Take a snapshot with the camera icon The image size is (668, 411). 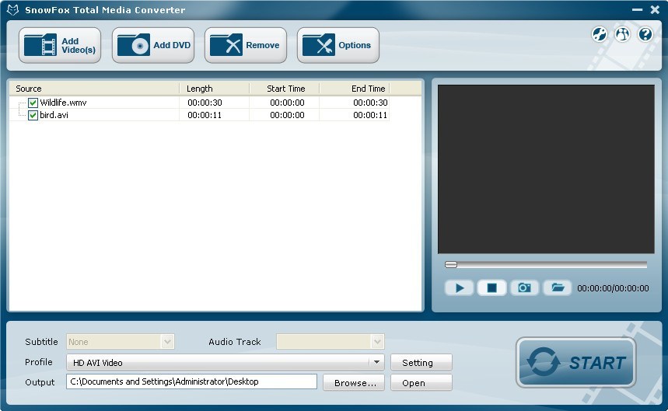pyautogui.click(x=524, y=288)
